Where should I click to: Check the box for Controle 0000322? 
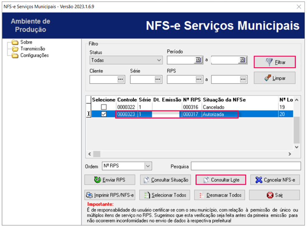103,107
